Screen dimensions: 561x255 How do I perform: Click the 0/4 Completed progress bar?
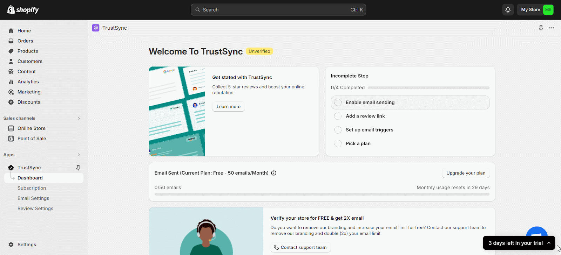point(428,88)
